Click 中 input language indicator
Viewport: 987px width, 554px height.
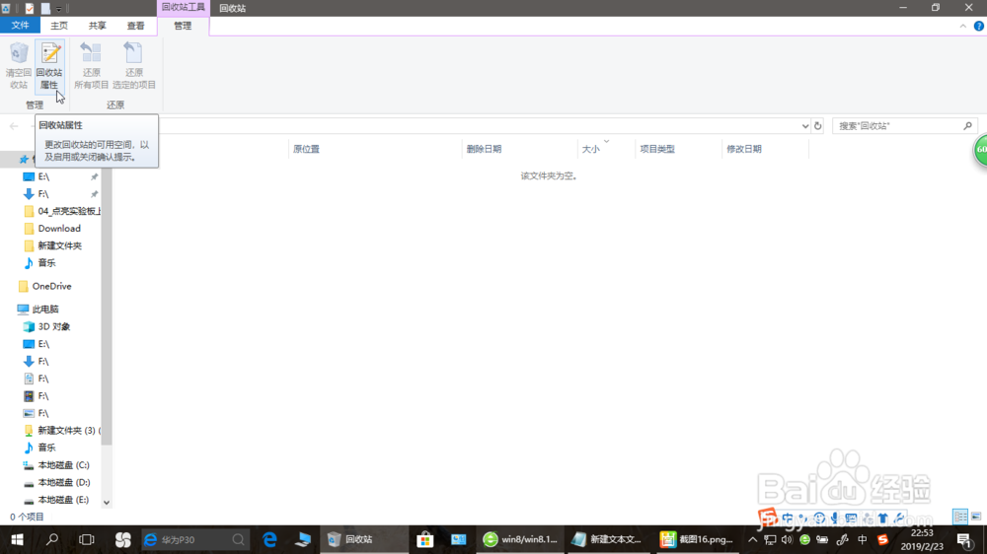(863, 539)
